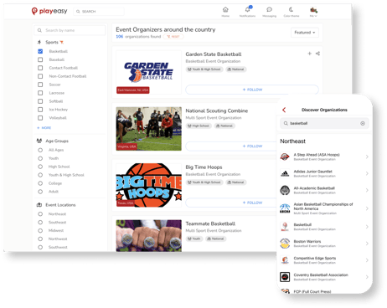
Task: Follow Big Time Hoops
Action: click(231, 203)
